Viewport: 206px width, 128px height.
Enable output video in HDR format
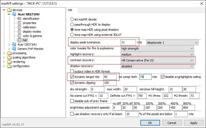click(x=72, y=71)
